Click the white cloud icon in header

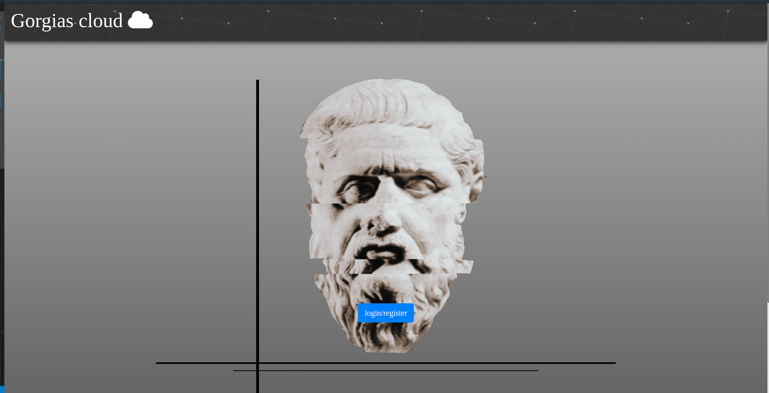[x=140, y=20]
